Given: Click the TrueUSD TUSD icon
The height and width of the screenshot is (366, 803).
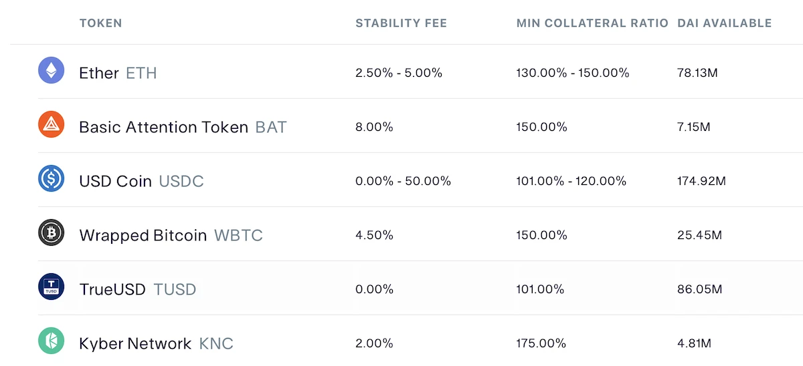Looking at the screenshot, I should pos(51,287).
